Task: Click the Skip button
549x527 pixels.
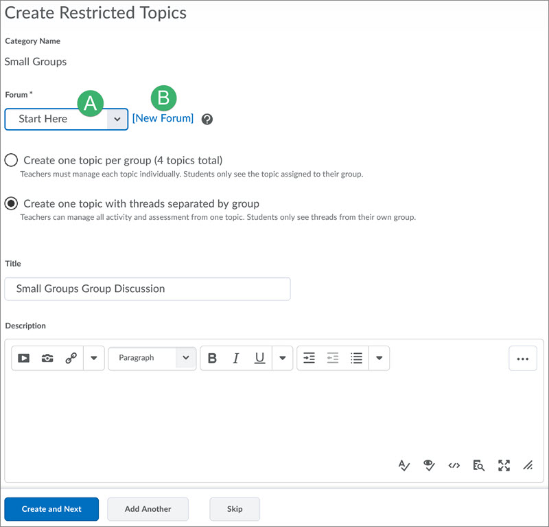Action: point(235,508)
